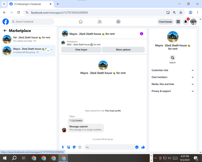Select the Mayra 2bed 2bath house conversation
202x162 pixels.
(28, 51)
